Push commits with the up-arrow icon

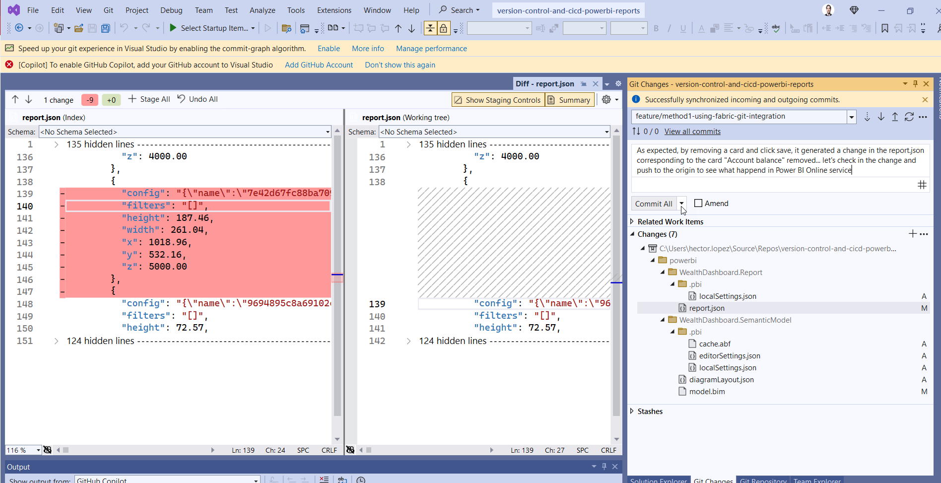(895, 117)
